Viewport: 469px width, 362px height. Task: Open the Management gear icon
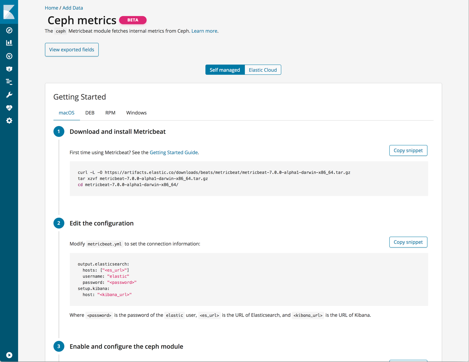(x=9, y=121)
